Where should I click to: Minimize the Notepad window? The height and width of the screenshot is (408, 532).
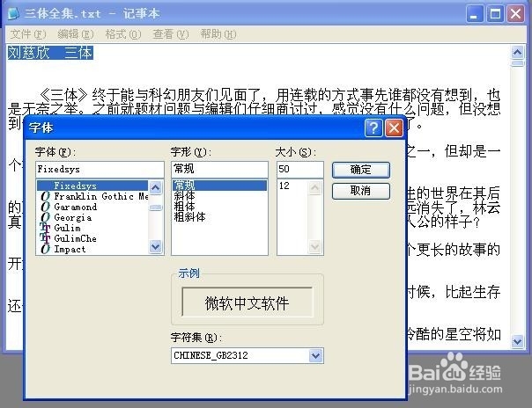pyautogui.click(x=475, y=14)
